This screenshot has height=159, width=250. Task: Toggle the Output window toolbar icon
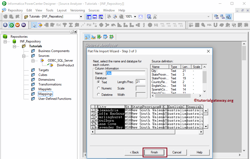(x=95, y=17)
